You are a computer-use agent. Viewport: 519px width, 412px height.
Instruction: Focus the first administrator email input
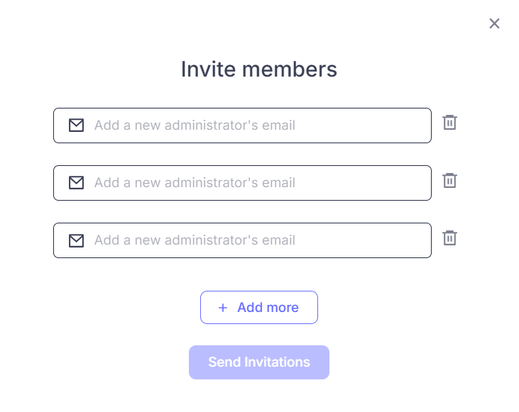[x=256, y=126]
